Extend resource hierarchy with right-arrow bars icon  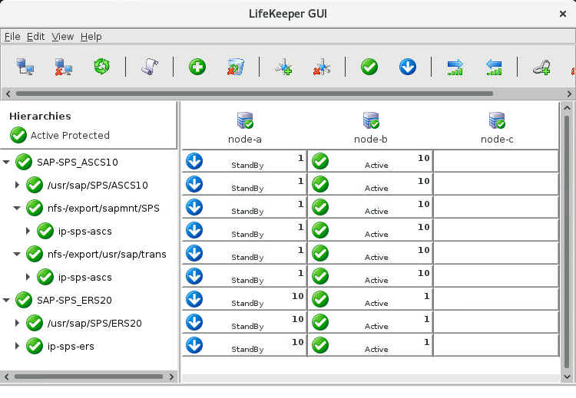455,67
